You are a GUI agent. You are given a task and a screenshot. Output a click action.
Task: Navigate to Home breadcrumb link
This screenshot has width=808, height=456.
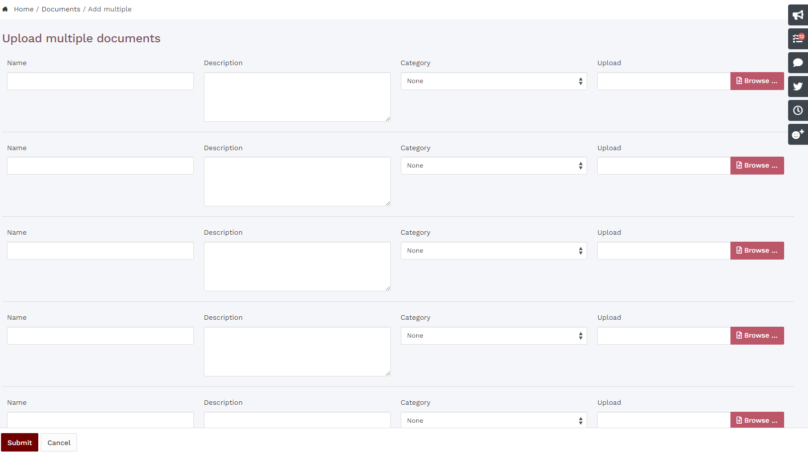(24, 9)
